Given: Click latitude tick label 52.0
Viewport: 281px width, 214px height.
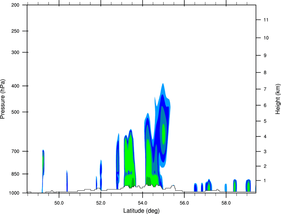Looking at the screenshot, I should (101, 203).
